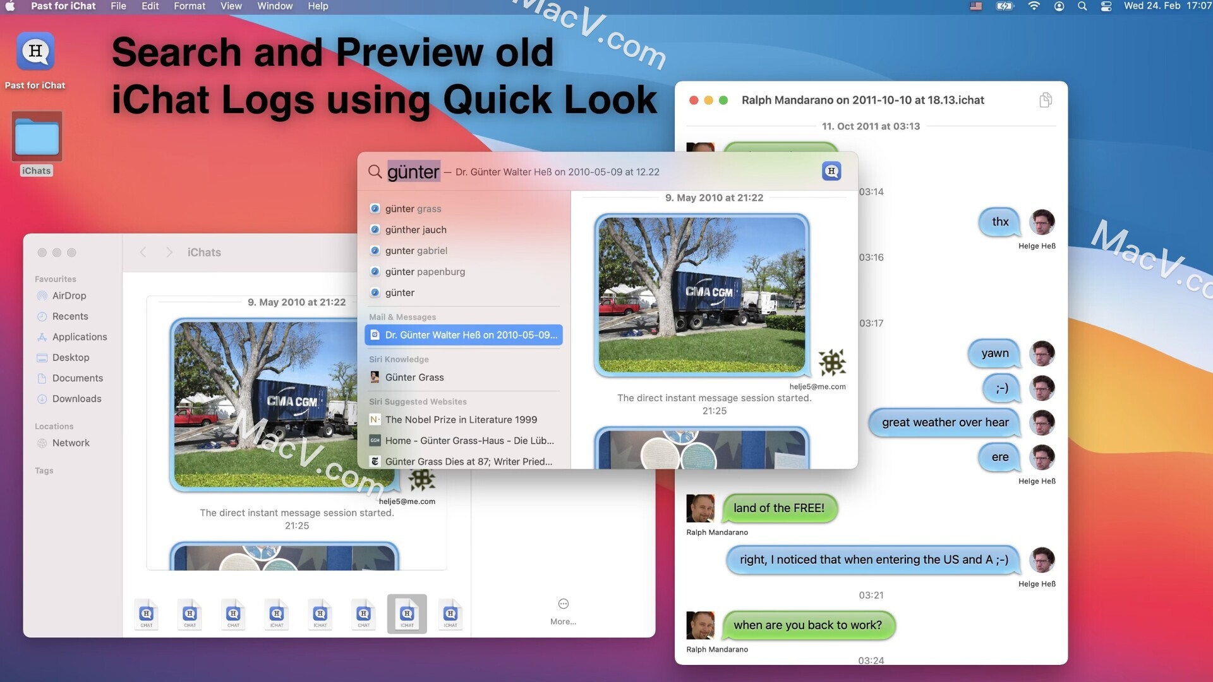Select the günter grass suggestion
This screenshot has height=682, width=1213.
pos(464,208)
